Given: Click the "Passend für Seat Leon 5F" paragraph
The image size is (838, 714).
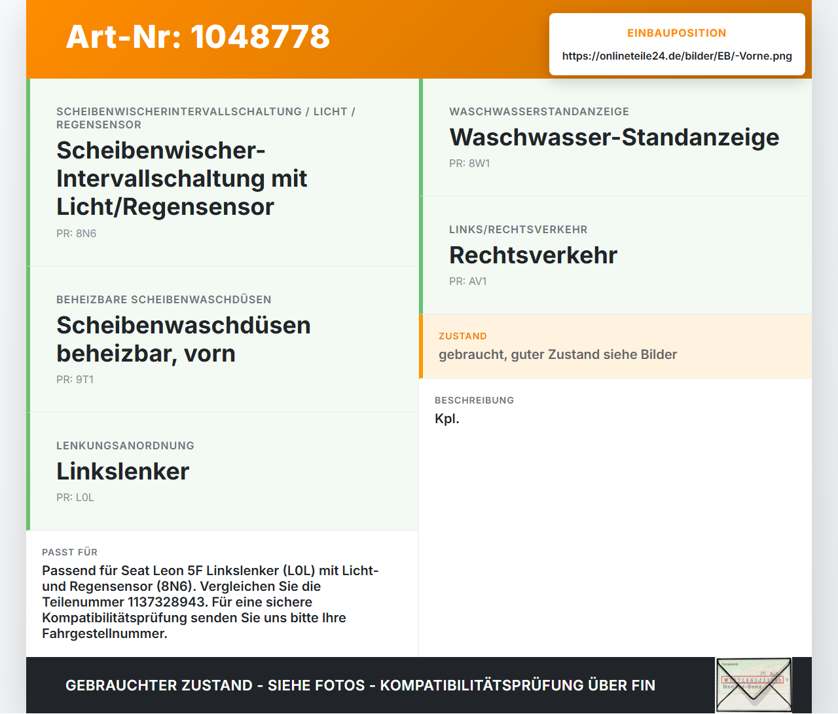Looking at the screenshot, I should (210, 602).
